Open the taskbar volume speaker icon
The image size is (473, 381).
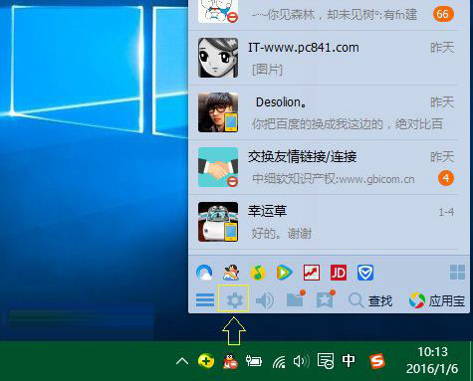click(301, 361)
